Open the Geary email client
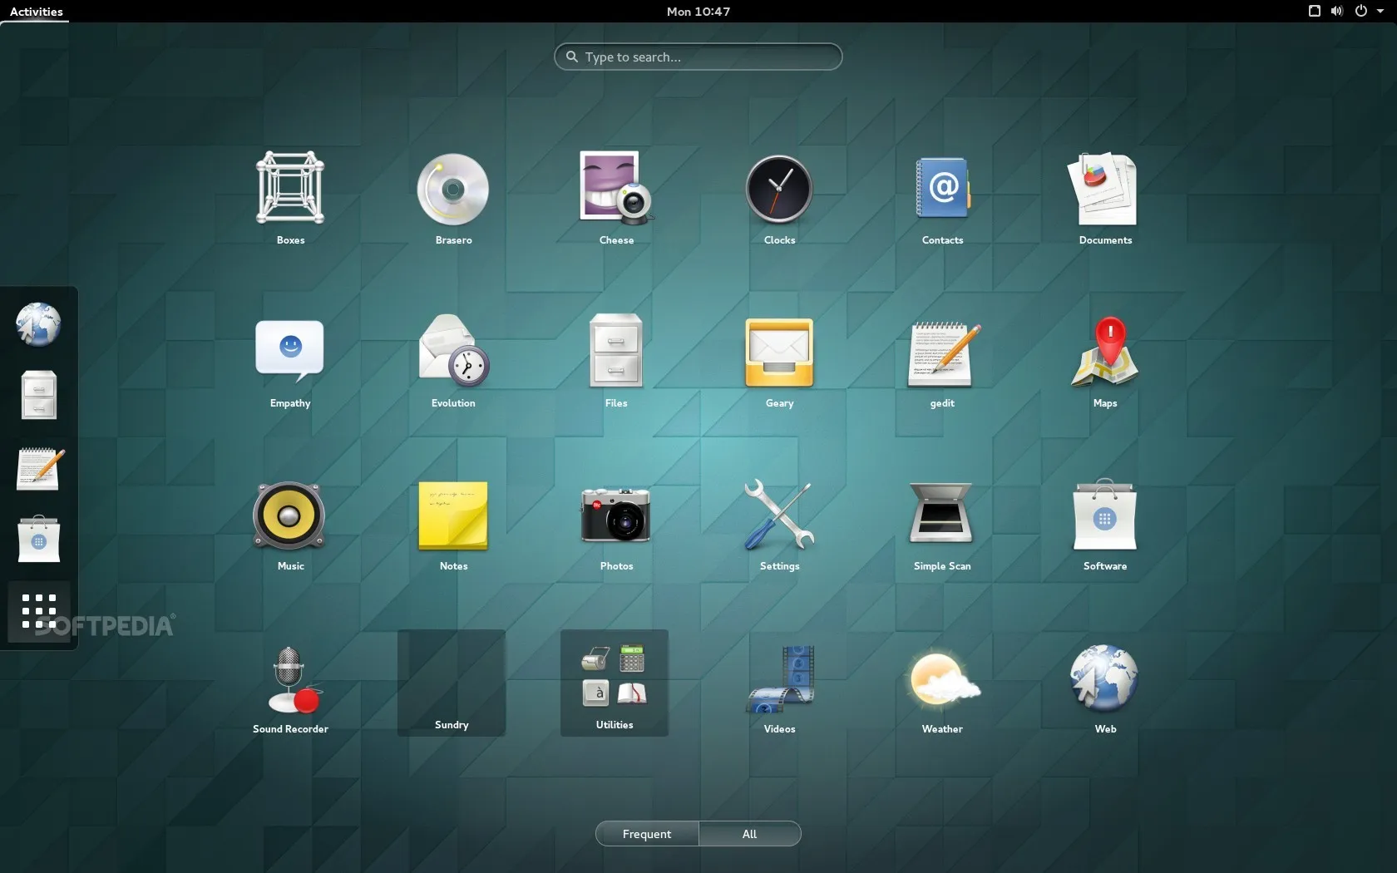1397x873 pixels. tap(778, 353)
